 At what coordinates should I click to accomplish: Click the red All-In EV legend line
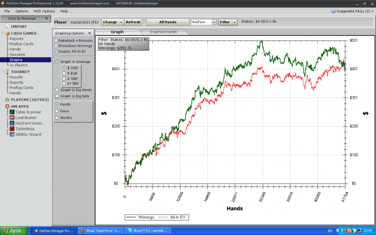163,217
